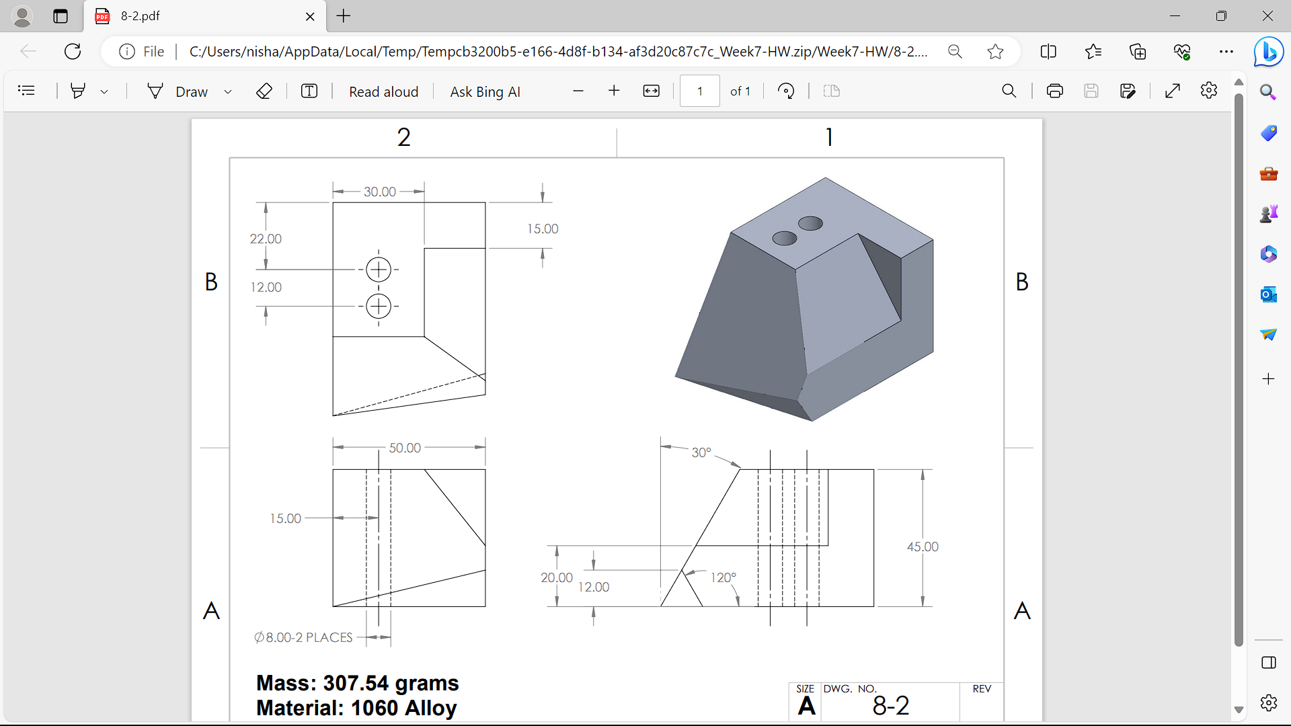The width and height of the screenshot is (1291, 726).
Task: Click the page number input field
Action: point(700,91)
